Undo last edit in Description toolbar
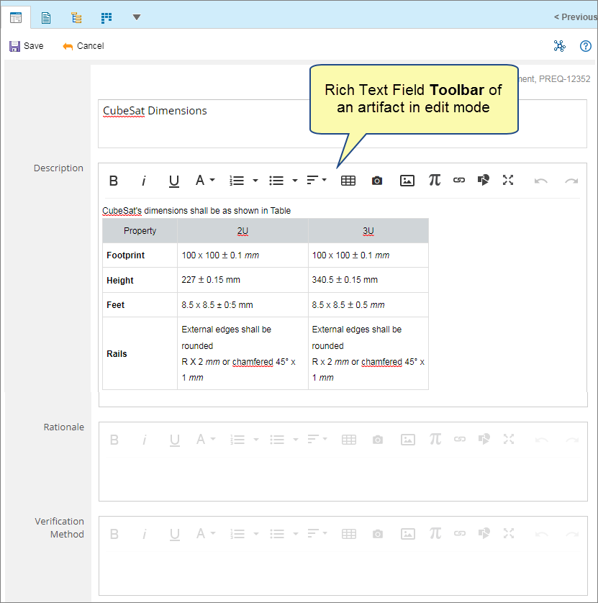Image resolution: width=598 pixels, height=603 pixels. point(541,181)
